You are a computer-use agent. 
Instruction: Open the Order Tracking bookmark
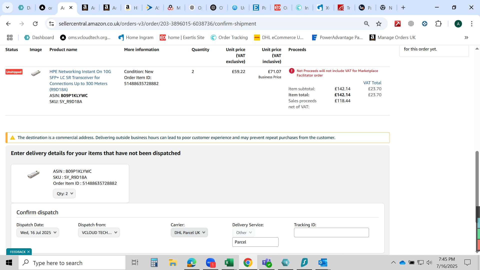(x=229, y=37)
